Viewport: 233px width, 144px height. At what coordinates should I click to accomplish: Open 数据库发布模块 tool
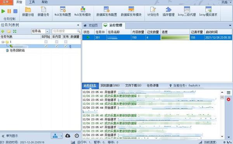[x=131, y=12]
